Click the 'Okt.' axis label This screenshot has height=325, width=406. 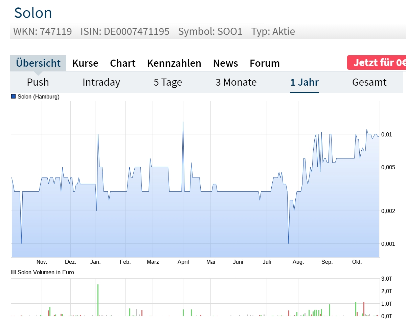click(x=357, y=262)
